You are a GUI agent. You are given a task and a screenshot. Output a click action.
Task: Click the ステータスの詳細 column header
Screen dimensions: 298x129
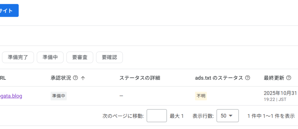tap(140, 78)
